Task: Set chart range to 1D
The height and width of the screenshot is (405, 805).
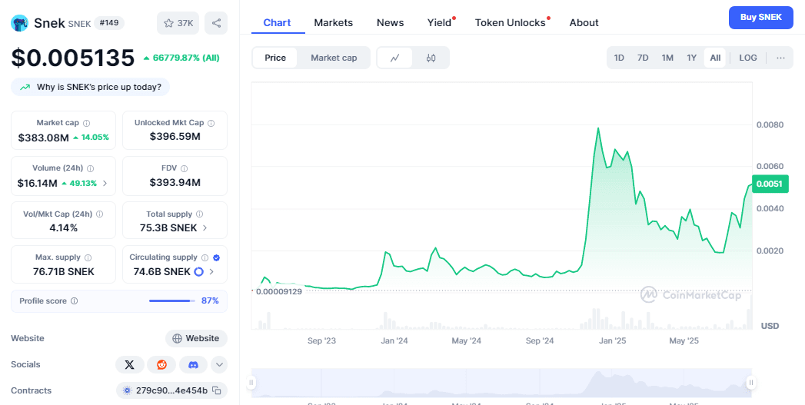Action: tap(619, 58)
